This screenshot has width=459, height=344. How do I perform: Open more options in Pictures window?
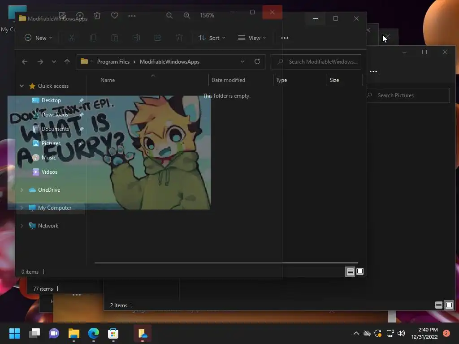[373, 72]
